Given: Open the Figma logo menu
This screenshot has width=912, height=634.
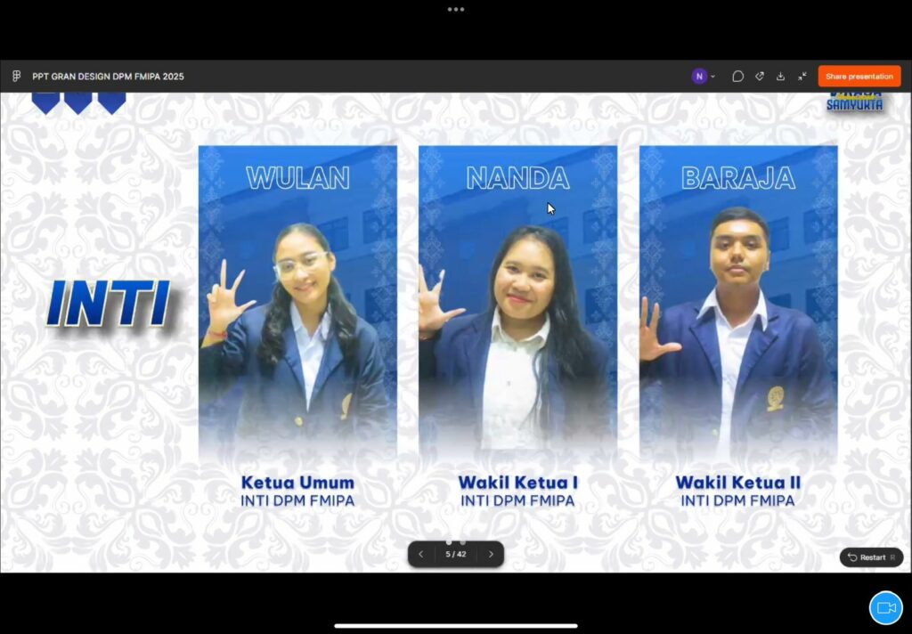Looking at the screenshot, I should coord(16,77).
